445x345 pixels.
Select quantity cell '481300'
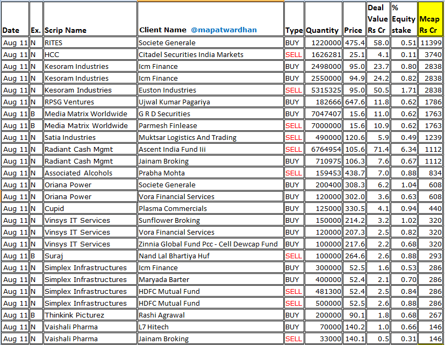click(x=323, y=292)
